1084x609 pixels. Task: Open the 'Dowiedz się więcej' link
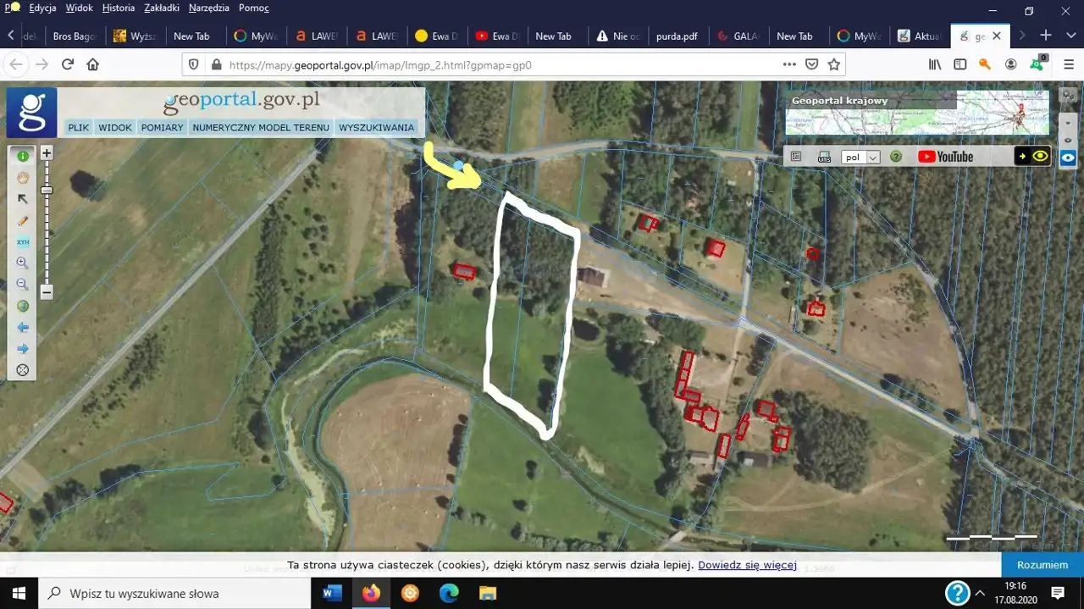click(x=747, y=565)
